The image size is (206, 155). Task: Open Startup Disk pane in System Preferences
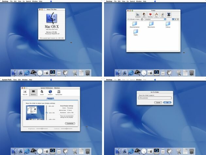coord(59,92)
